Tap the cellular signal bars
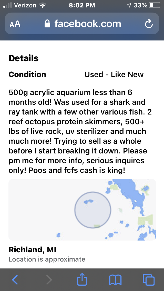The width and height of the screenshot is (164, 291). pyautogui.click(x=8, y=5)
